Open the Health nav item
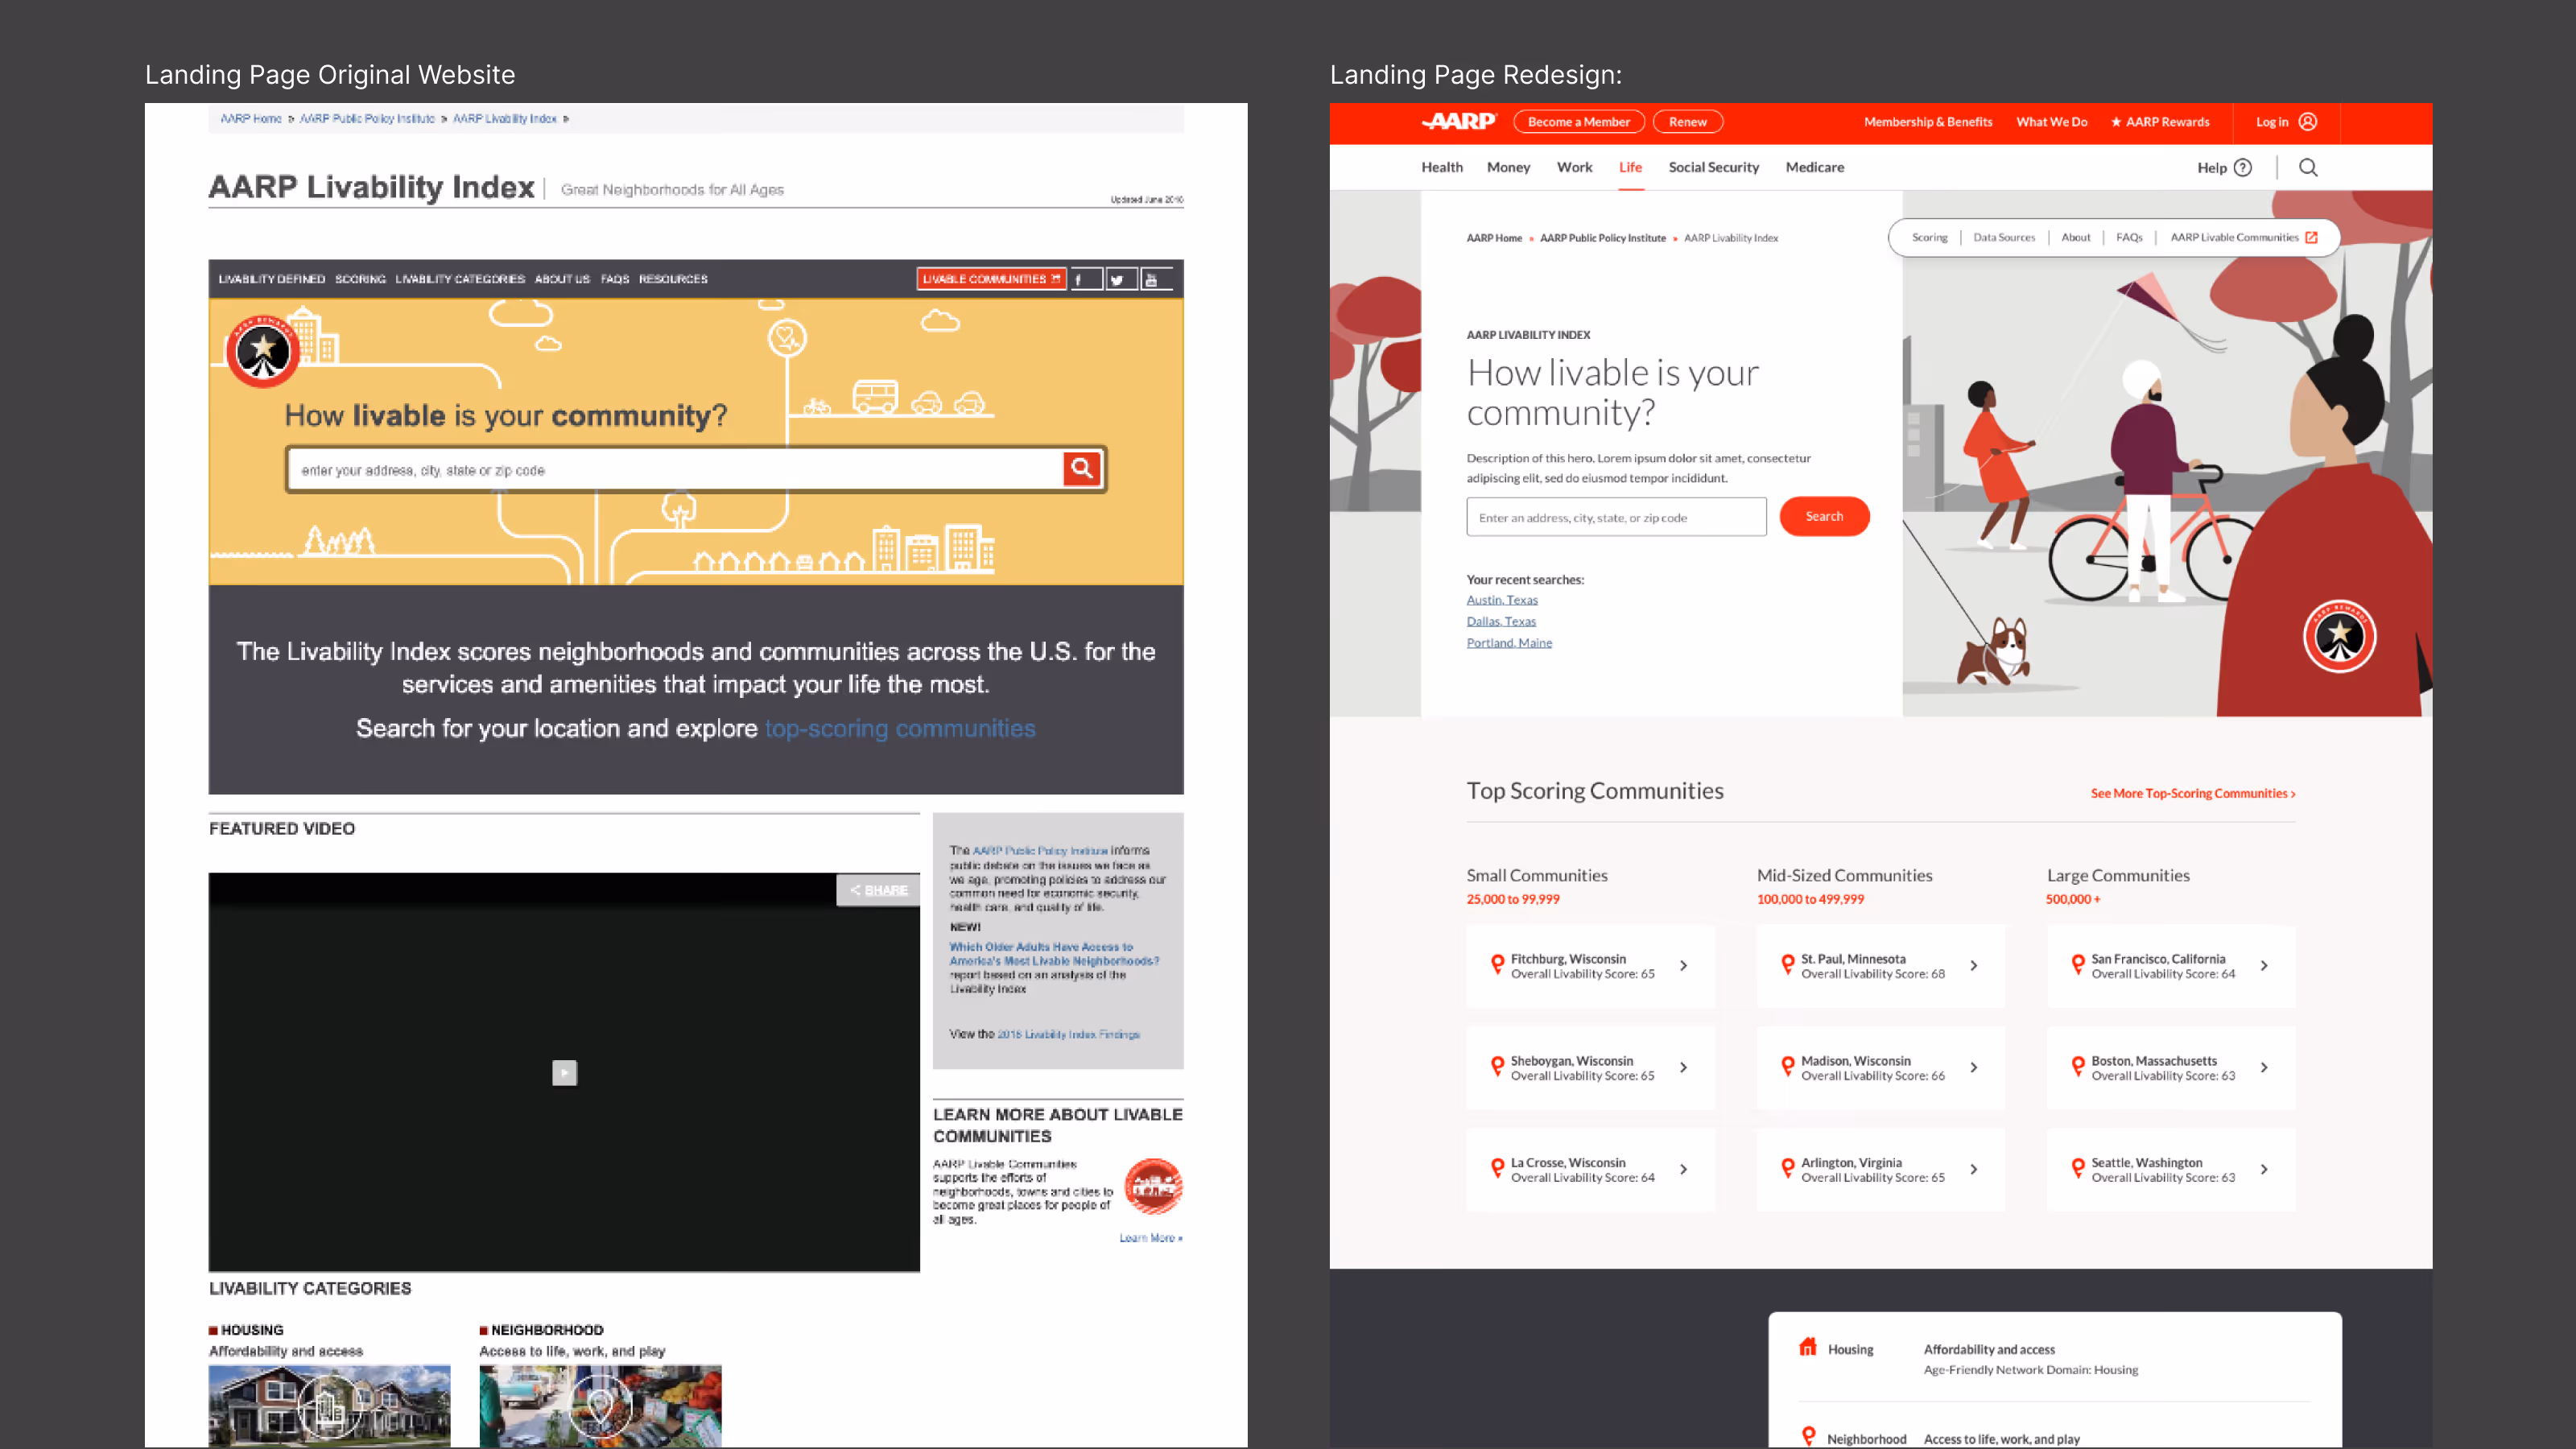Screen dimensions: 2576x1449 pos(1442,167)
